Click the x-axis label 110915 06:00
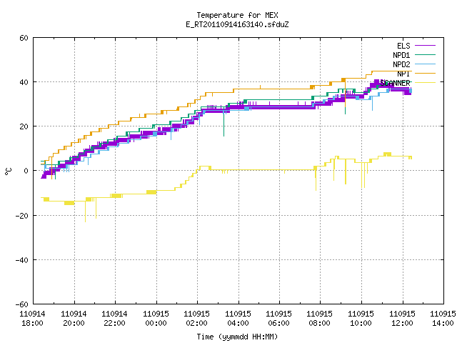This screenshot has height=343, width=457. [x=279, y=318]
